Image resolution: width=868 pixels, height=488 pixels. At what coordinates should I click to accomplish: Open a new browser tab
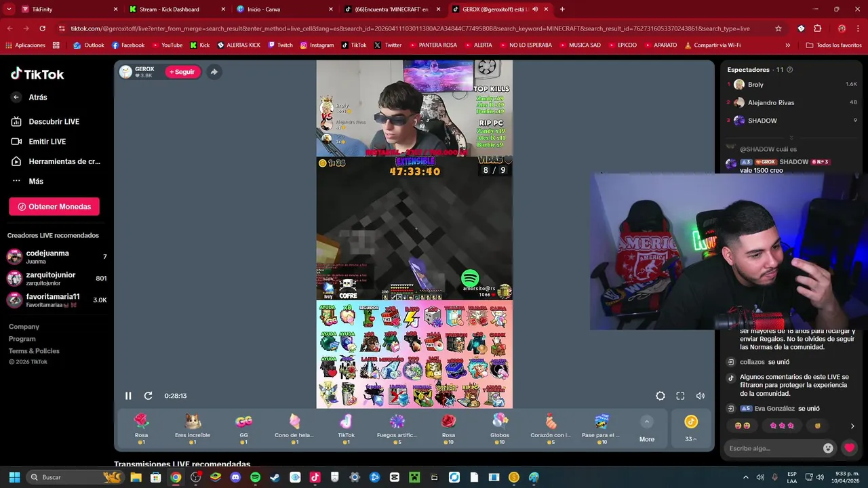coord(562,9)
